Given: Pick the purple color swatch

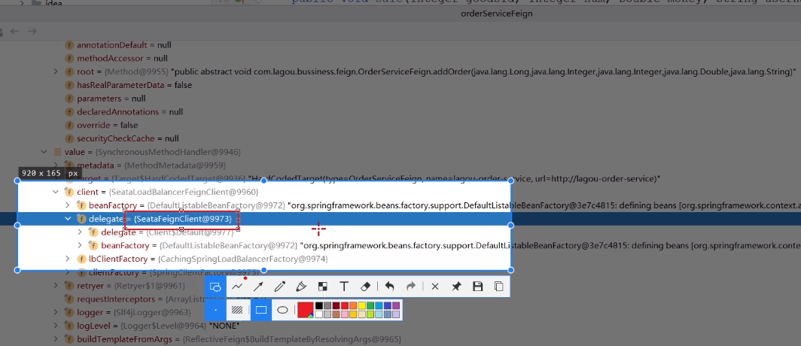Looking at the screenshot, I should (x=396, y=305).
